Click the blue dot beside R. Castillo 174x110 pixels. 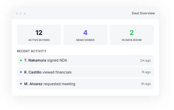(21, 72)
